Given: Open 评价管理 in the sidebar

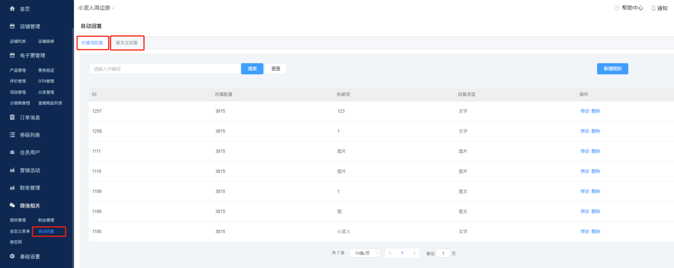Looking at the screenshot, I should 18,81.
